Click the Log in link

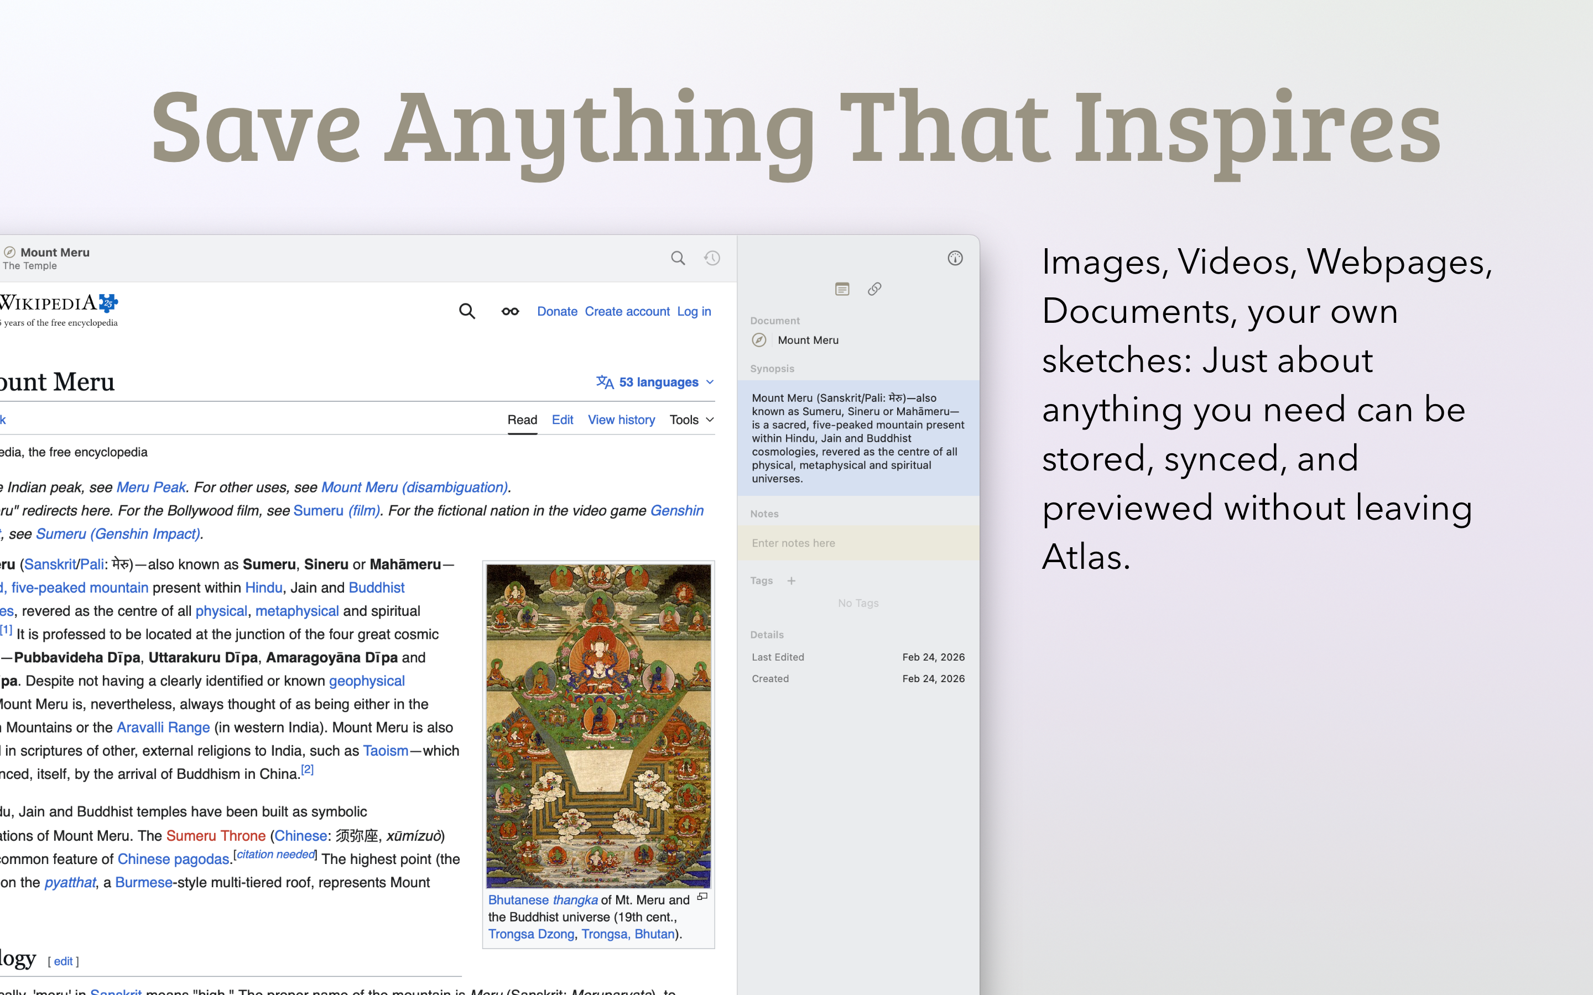pyautogui.click(x=694, y=311)
